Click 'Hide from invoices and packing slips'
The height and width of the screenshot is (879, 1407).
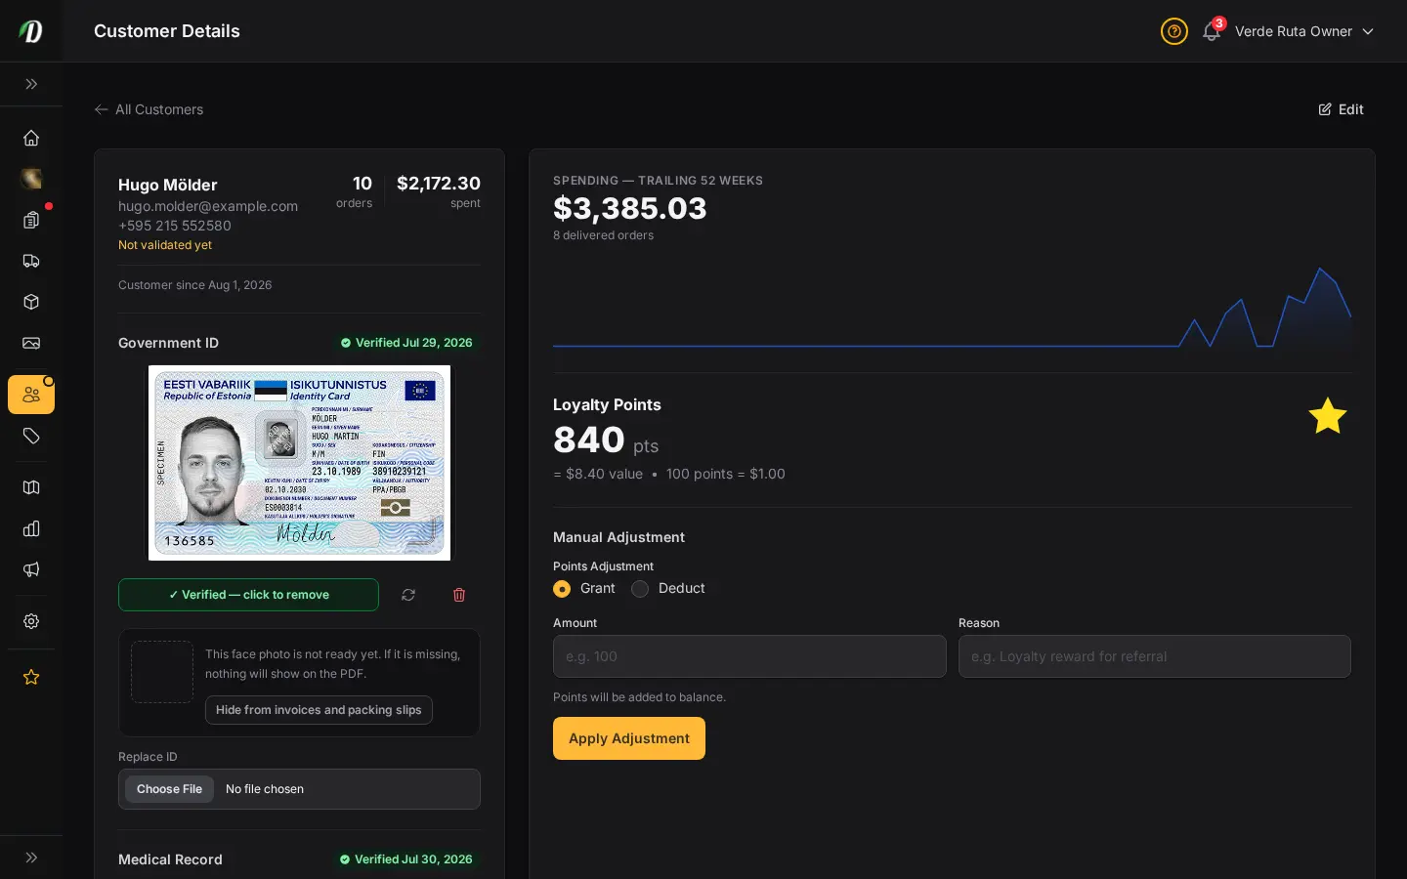[x=319, y=710]
